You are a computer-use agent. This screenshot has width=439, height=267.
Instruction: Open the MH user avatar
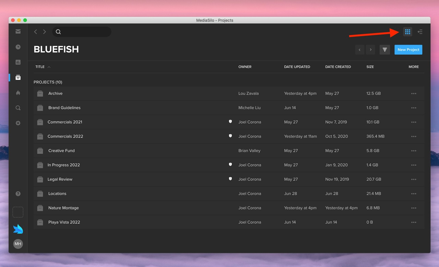click(x=18, y=244)
